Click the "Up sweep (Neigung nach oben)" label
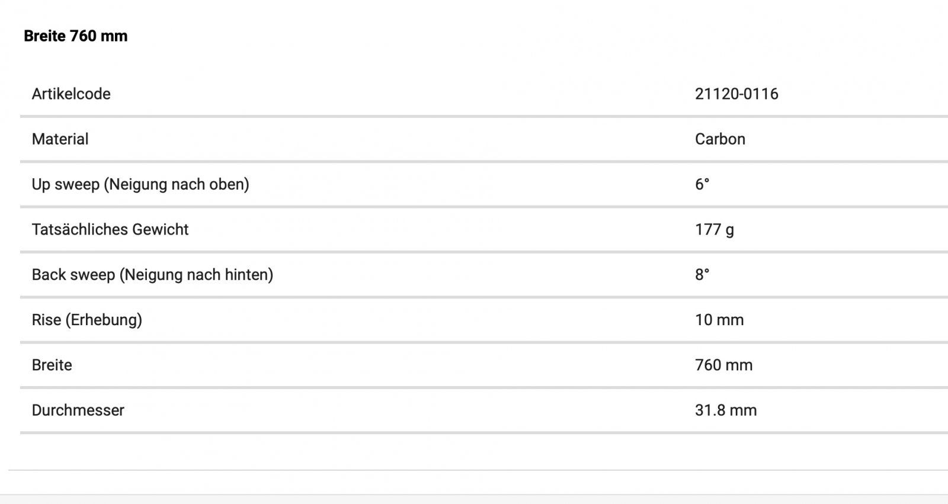This screenshot has height=504, width=948. [140, 184]
